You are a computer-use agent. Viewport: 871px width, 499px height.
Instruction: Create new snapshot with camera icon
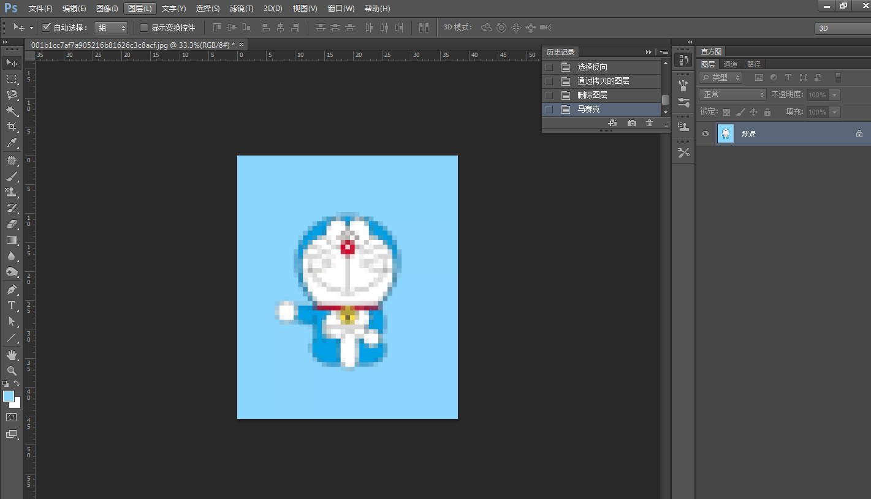point(632,123)
